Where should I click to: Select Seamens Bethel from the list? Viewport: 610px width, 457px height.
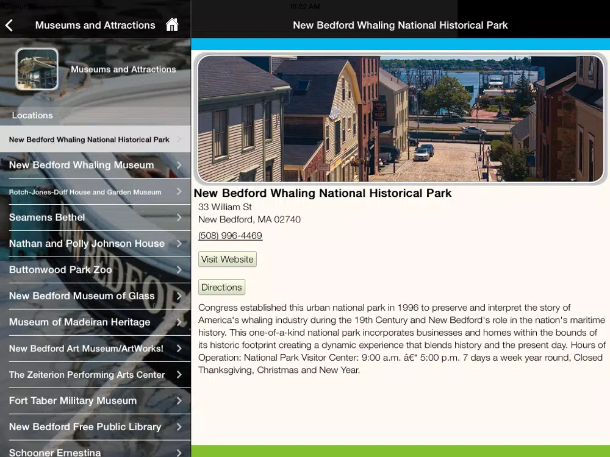point(95,218)
